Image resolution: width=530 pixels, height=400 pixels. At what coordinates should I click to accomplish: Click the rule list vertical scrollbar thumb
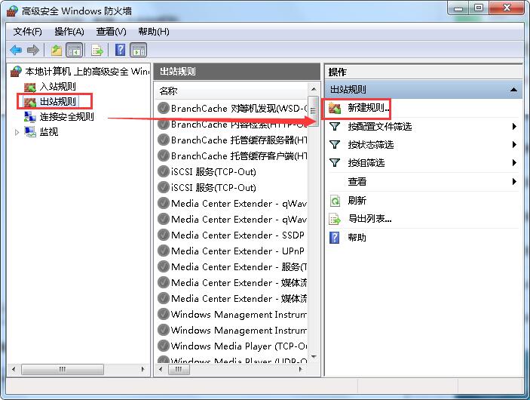[313, 111]
